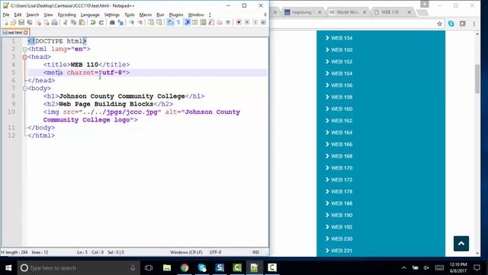Viewport: 488px width, 275px height.
Task: Open Chrome's three-dot menu
Action: tap(474, 24)
